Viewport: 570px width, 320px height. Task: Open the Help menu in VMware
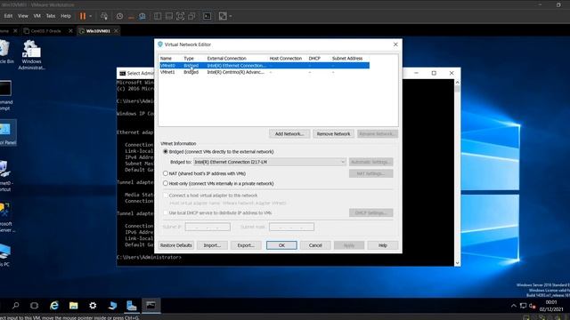point(66,16)
